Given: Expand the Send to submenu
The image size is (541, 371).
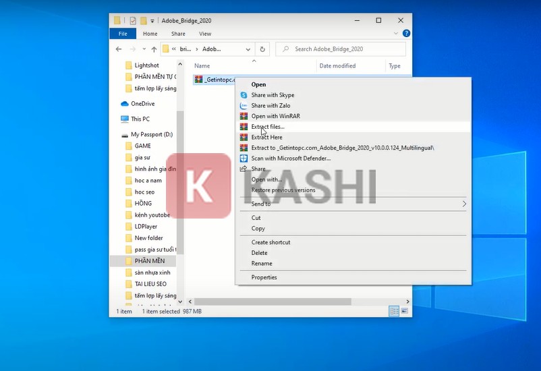Looking at the screenshot, I should (353, 204).
